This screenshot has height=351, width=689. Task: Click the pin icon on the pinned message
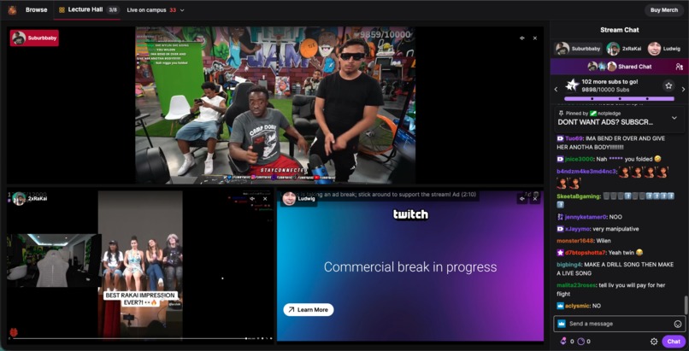click(561, 114)
